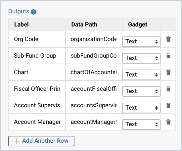Delete the Account Manager row
Image resolution: width=182 pixels, height=151 pixels.
tap(168, 122)
